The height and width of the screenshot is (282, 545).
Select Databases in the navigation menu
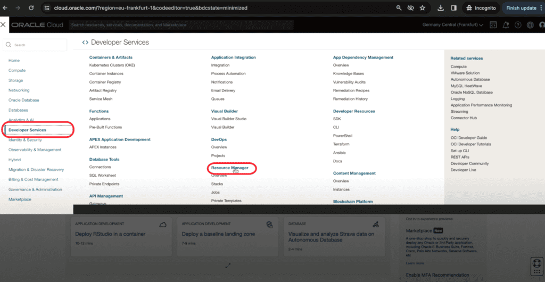coord(18,110)
